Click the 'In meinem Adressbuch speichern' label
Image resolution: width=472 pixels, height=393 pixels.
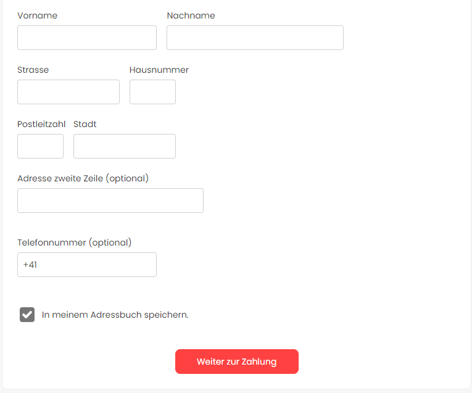pos(115,315)
